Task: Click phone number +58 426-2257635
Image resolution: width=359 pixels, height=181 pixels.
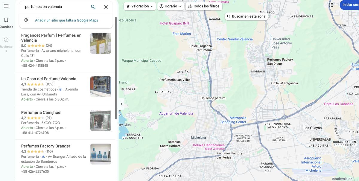Action: [35, 171]
